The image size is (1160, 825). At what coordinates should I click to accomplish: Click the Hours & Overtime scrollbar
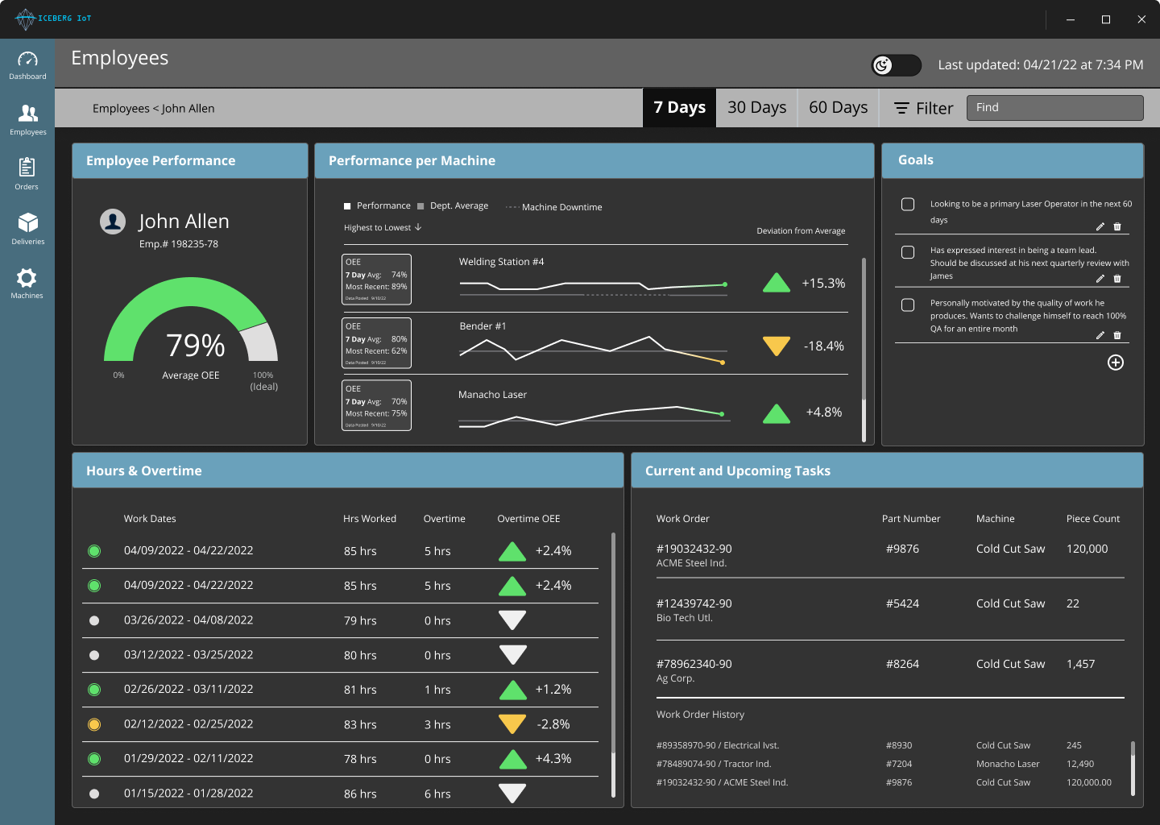613,665
